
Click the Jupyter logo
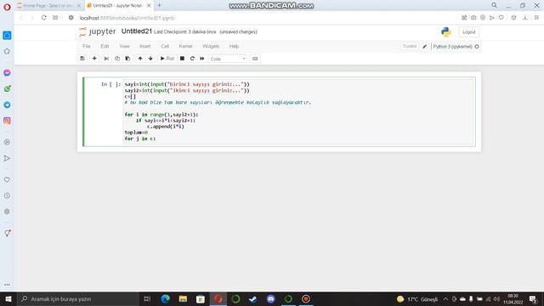(97, 31)
